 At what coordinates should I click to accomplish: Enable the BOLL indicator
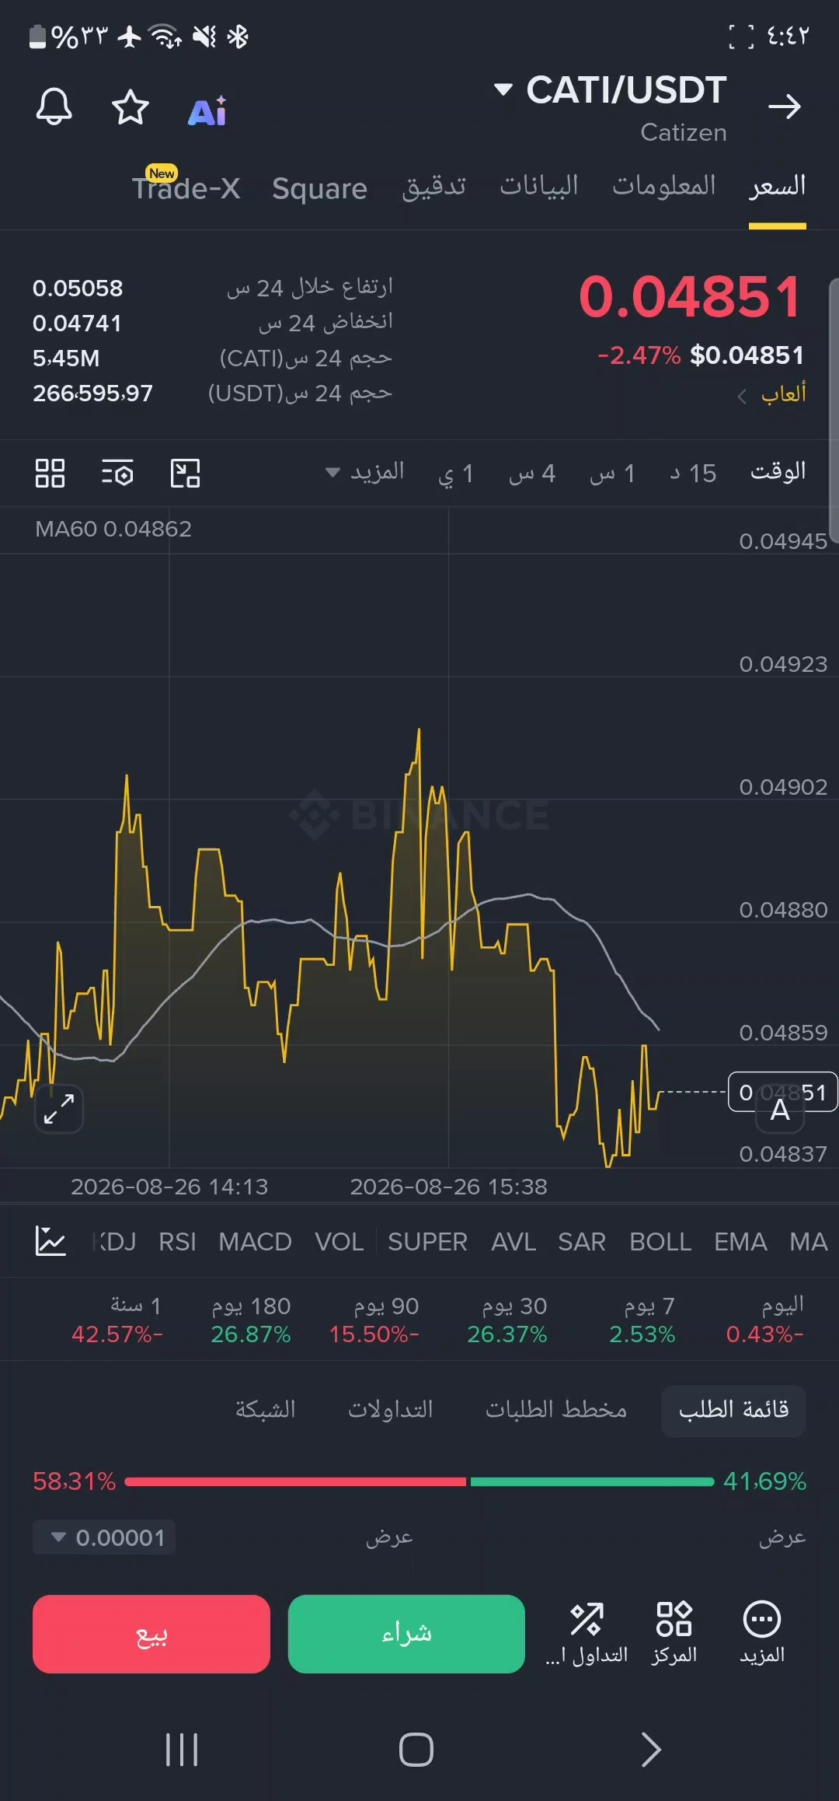click(660, 1242)
